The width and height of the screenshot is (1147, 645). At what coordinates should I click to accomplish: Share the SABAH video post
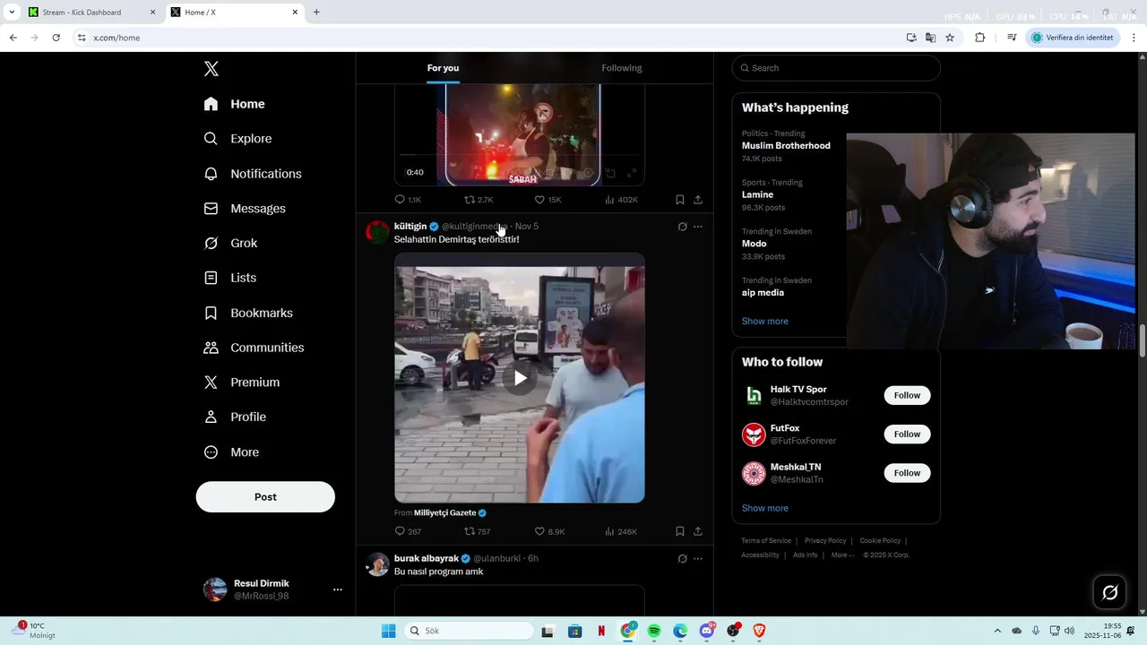[698, 200]
